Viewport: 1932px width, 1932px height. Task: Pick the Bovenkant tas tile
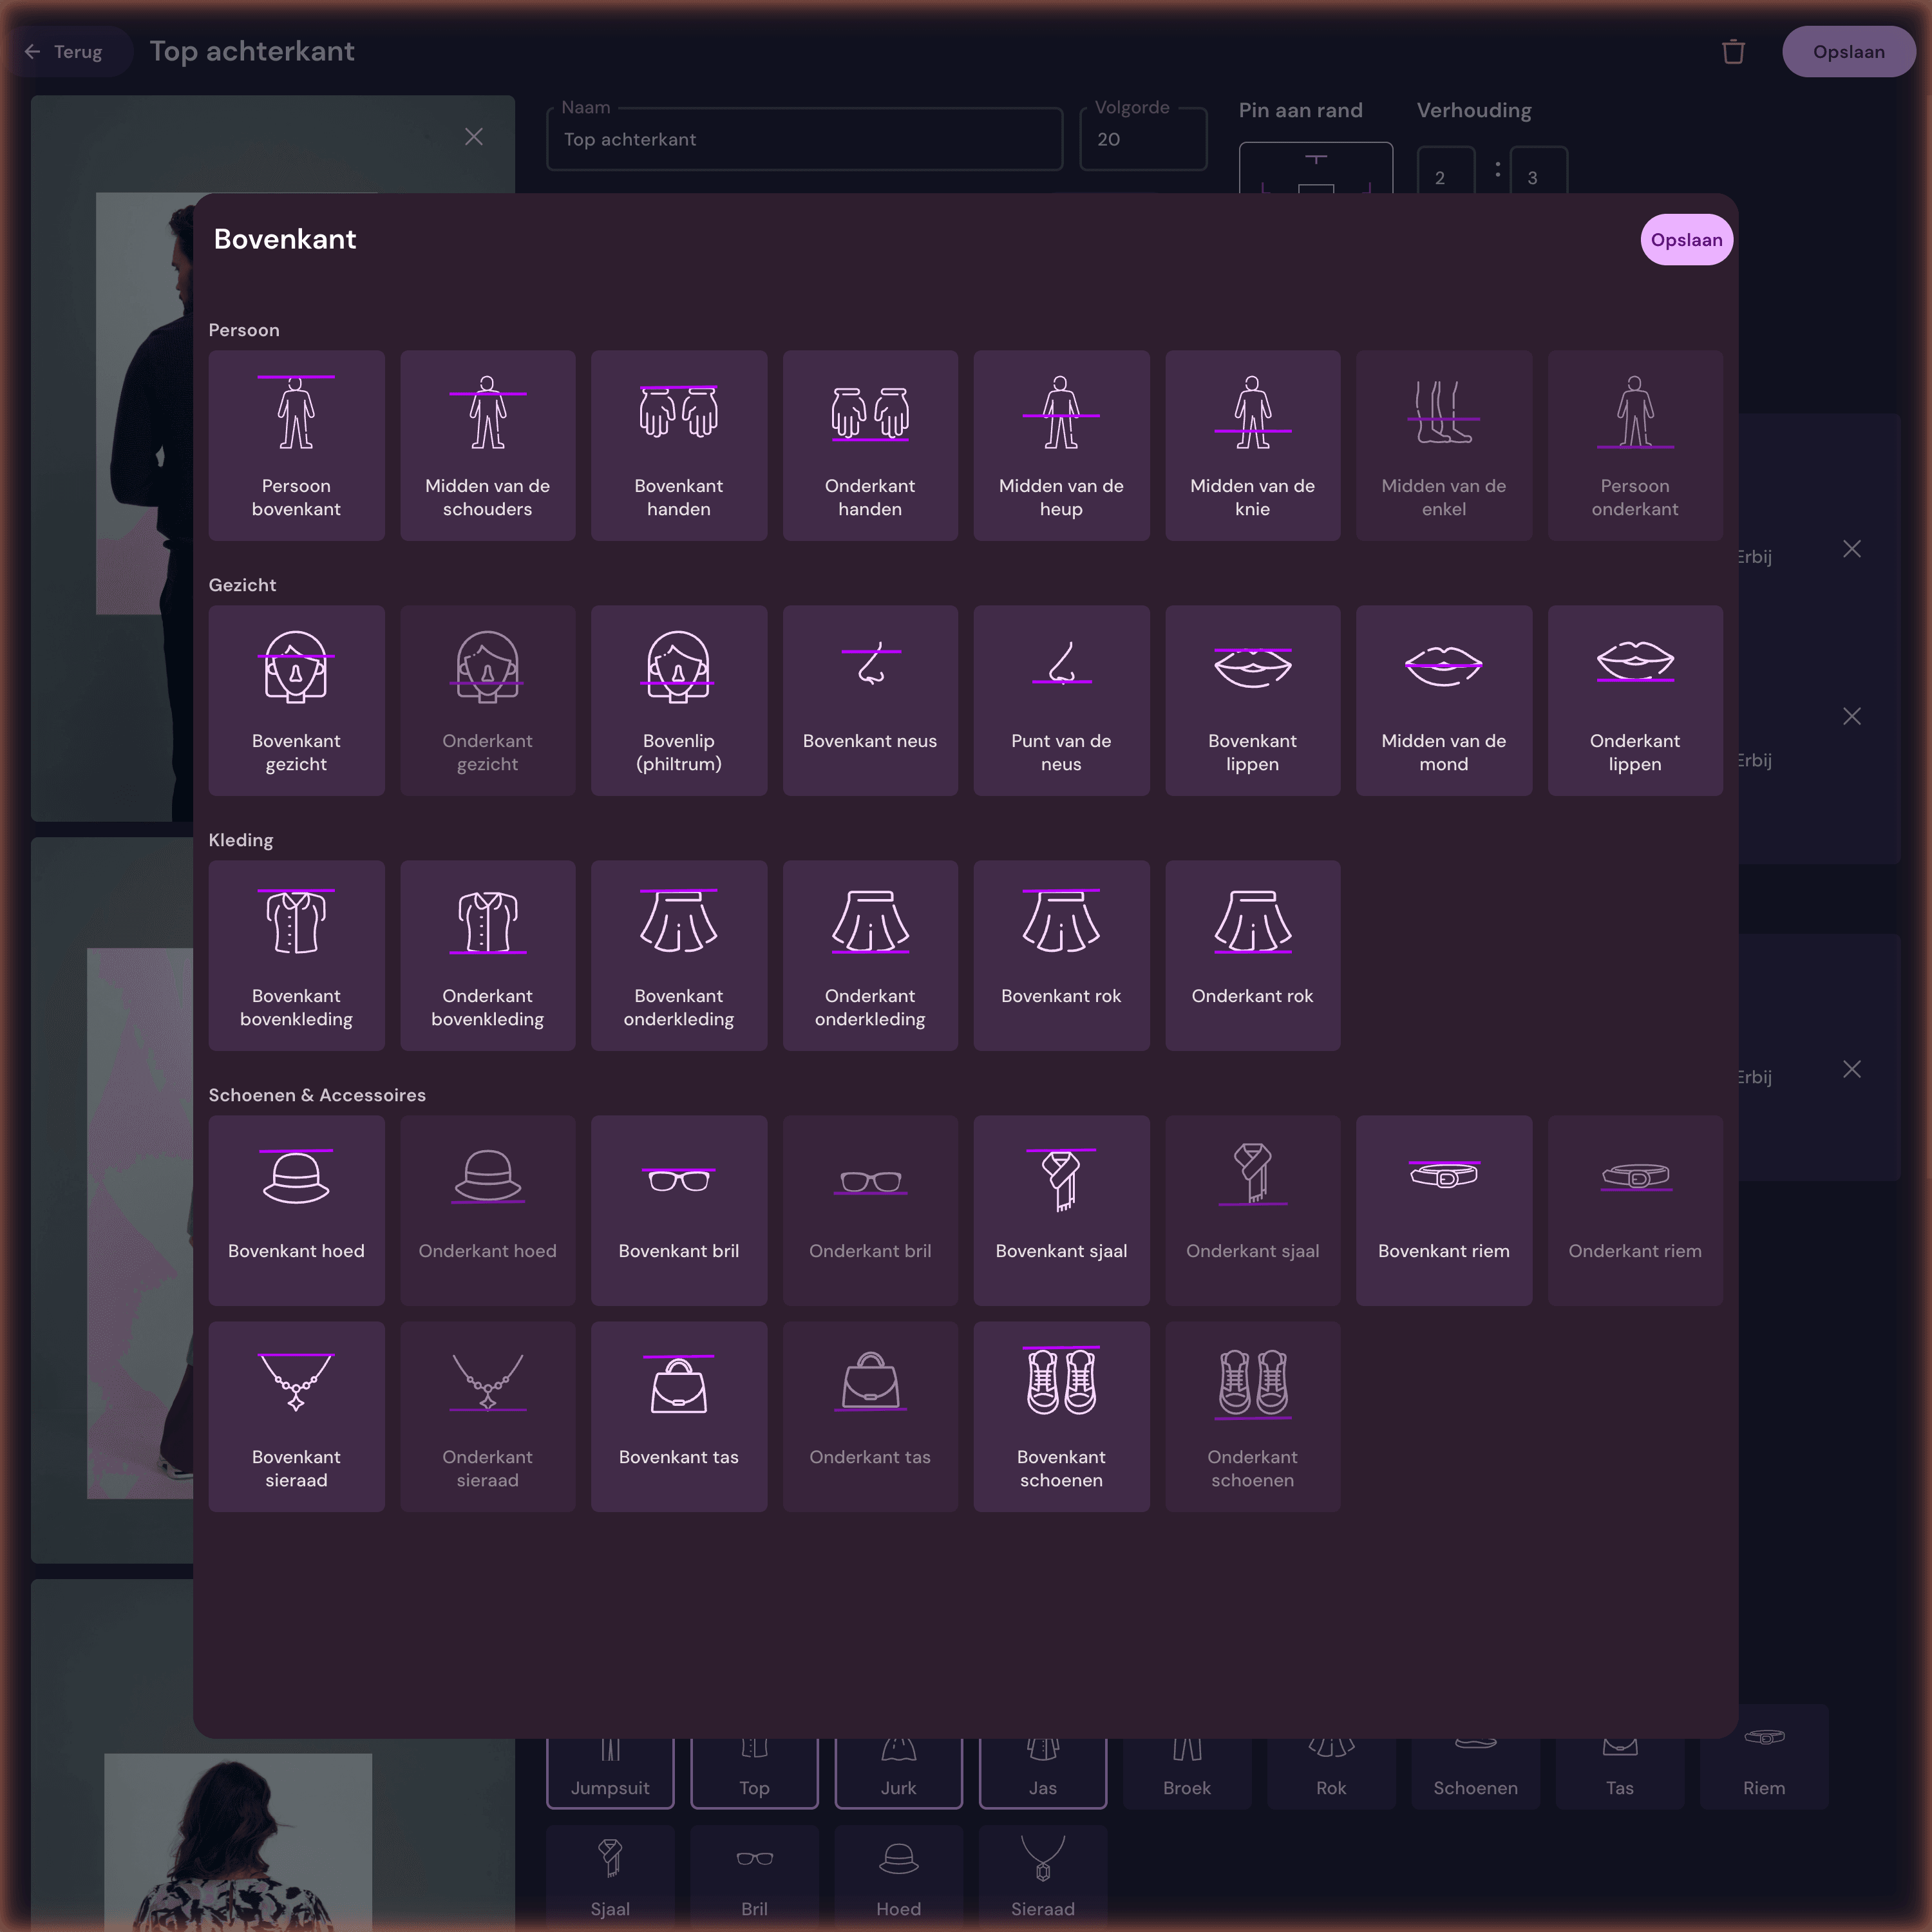[x=679, y=1416]
